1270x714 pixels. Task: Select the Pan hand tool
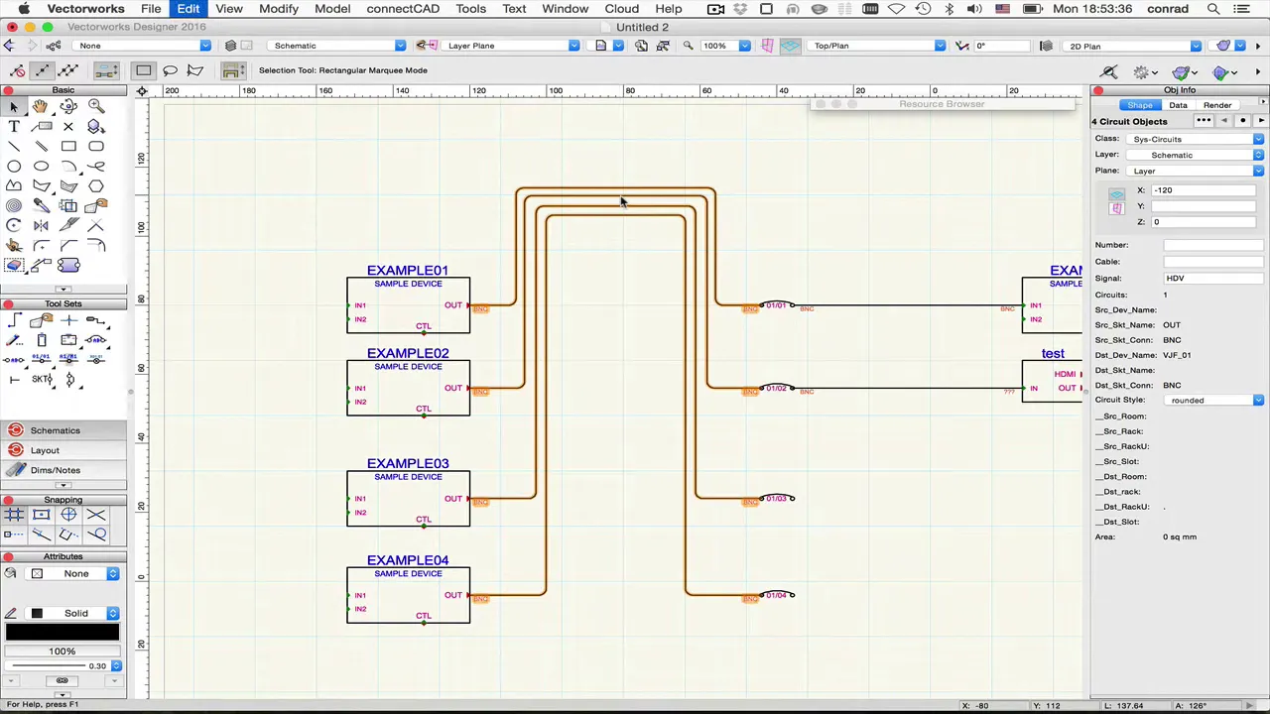41,106
